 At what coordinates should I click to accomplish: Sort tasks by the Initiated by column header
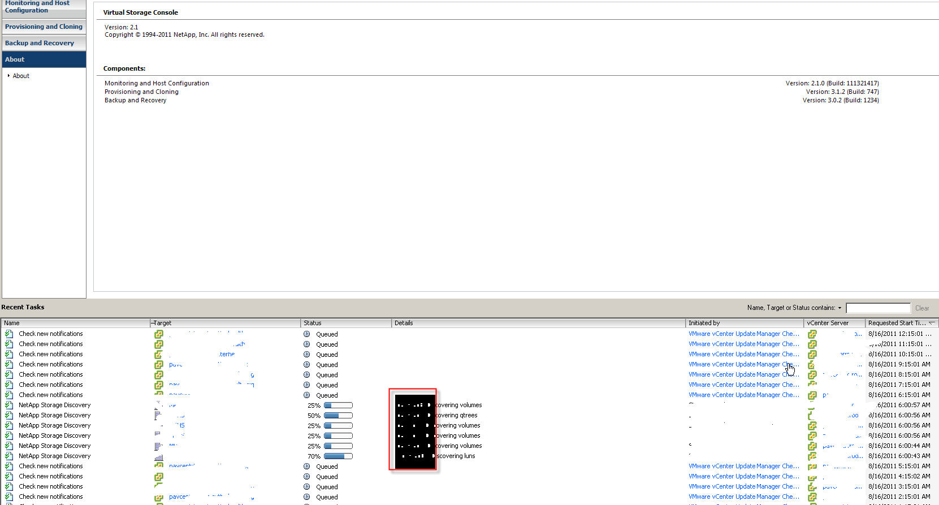coord(745,323)
